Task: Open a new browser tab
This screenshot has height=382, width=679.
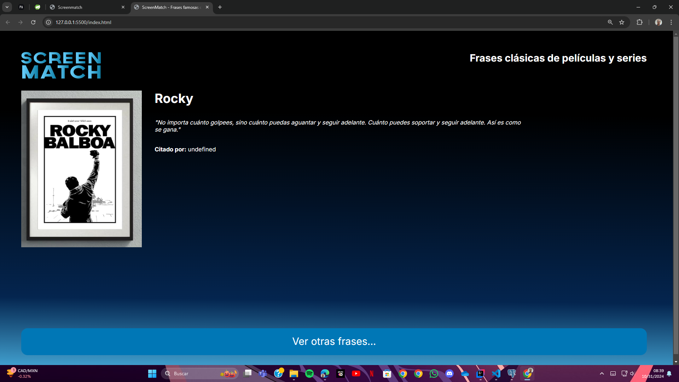Action: tap(220, 7)
